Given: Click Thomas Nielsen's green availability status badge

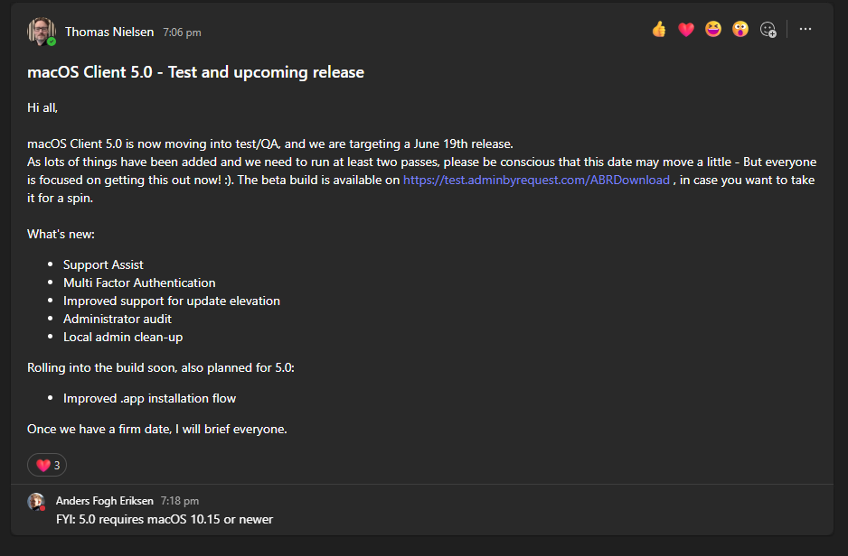Looking at the screenshot, I should 52,42.
